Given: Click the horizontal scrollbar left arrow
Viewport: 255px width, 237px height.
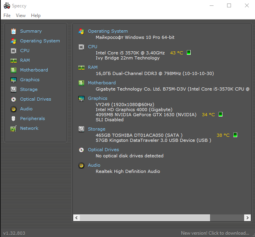Looking at the screenshot, I should pos(76,218).
